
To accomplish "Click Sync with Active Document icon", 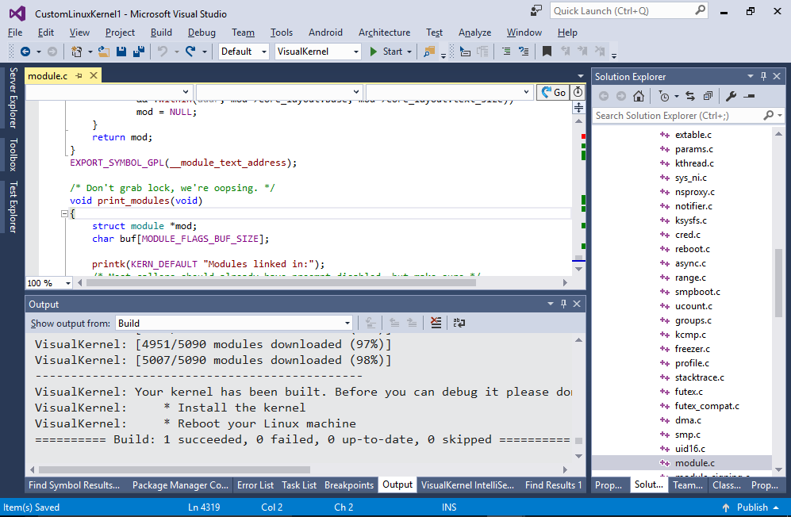I will 690,96.
